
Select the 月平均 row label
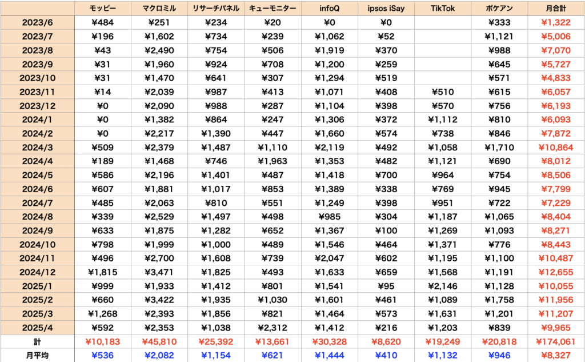click(x=37, y=356)
